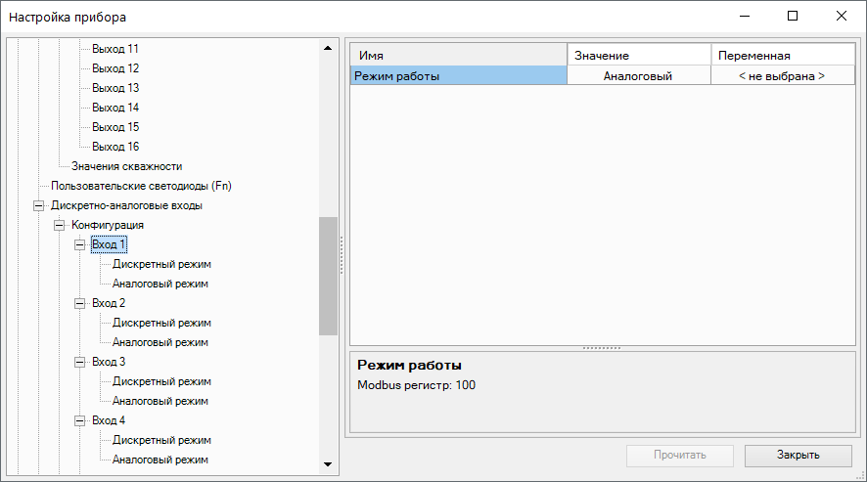Select Аналоговый режим under Вход 3

tap(160, 401)
